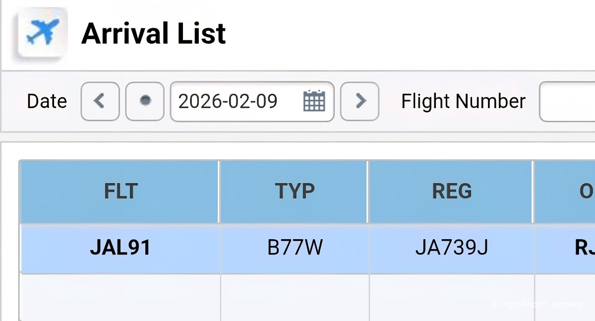The image size is (595, 321).
Task: Go to the previous date
Action: (100, 101)
